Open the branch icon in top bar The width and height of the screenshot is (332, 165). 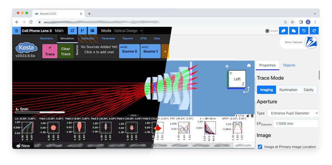click(x=82, y=30)
